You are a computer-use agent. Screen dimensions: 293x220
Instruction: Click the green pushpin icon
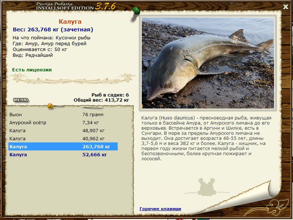[136, 11]
